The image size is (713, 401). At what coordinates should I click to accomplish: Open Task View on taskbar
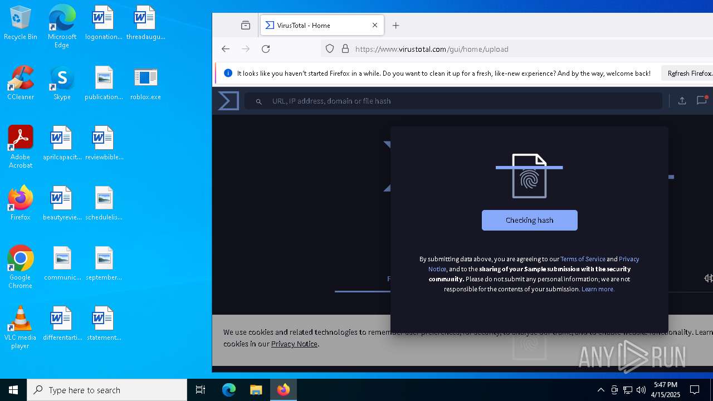pos(201,390)
